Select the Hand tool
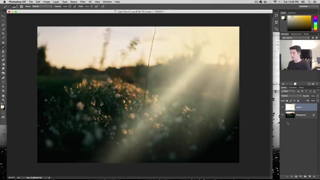Viewport: 320px width, 180px height. click(x=3, y=96)
